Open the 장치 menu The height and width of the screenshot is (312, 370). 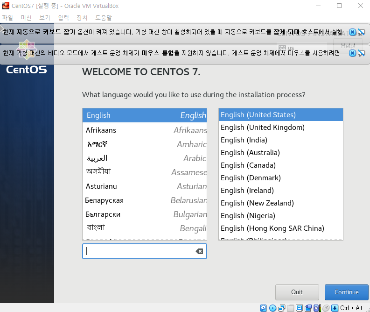click(x=82, y=18)
